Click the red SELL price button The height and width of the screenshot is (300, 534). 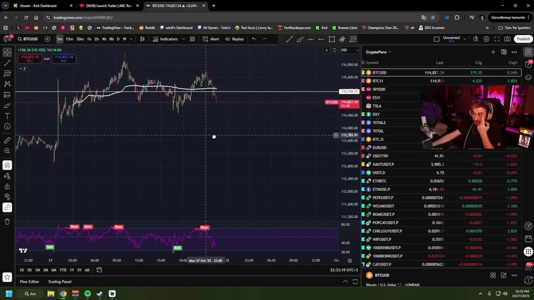pos(30,59)
